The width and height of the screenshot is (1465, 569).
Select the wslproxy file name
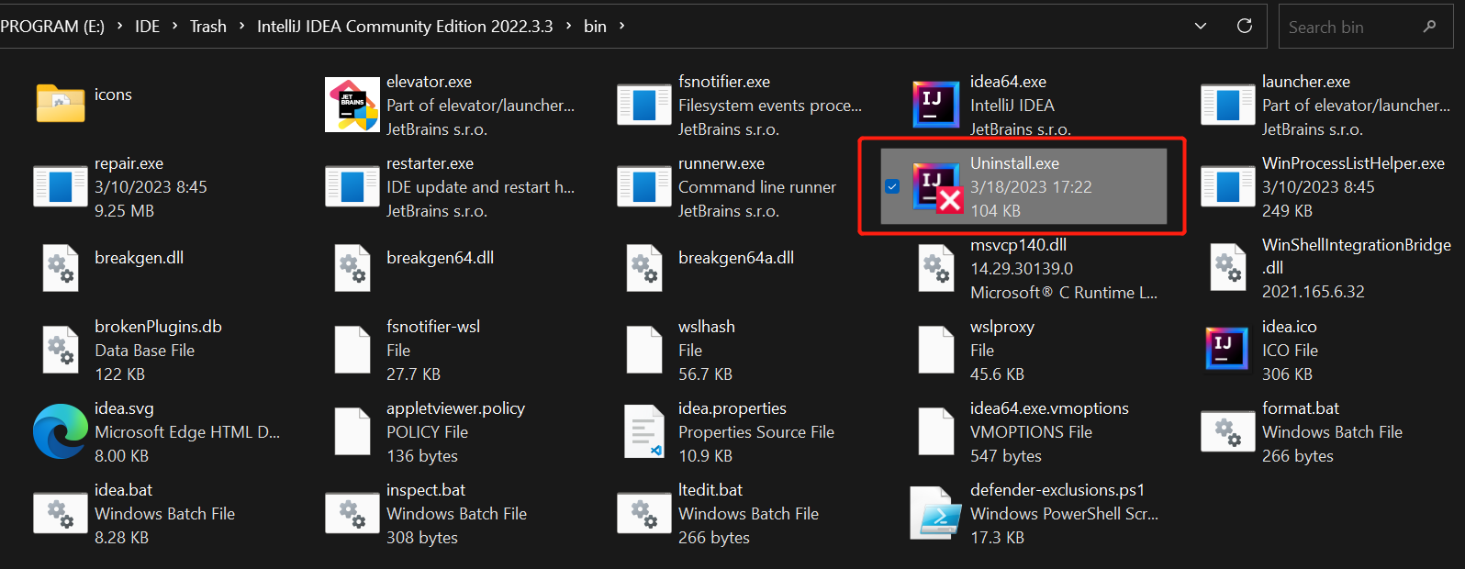(1002, 327)
